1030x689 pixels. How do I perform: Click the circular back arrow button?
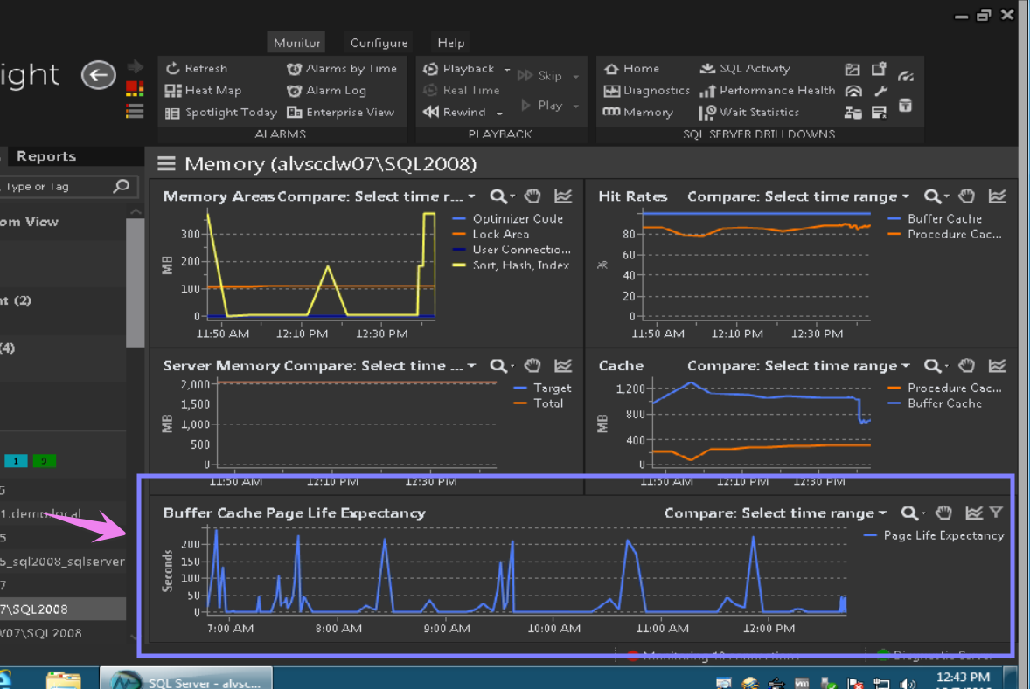point(98,75)
